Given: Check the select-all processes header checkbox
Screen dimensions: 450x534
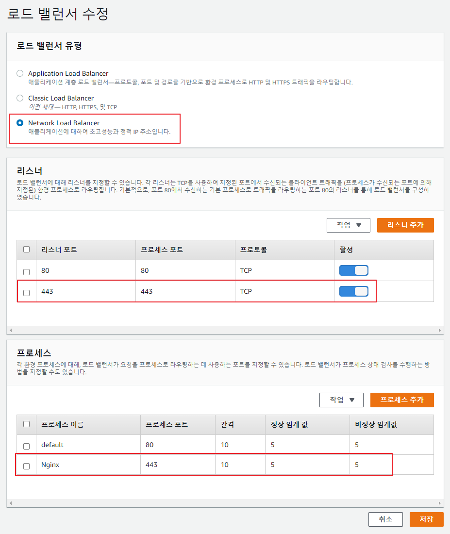Looking at the screenshot, I should [27, 424].
